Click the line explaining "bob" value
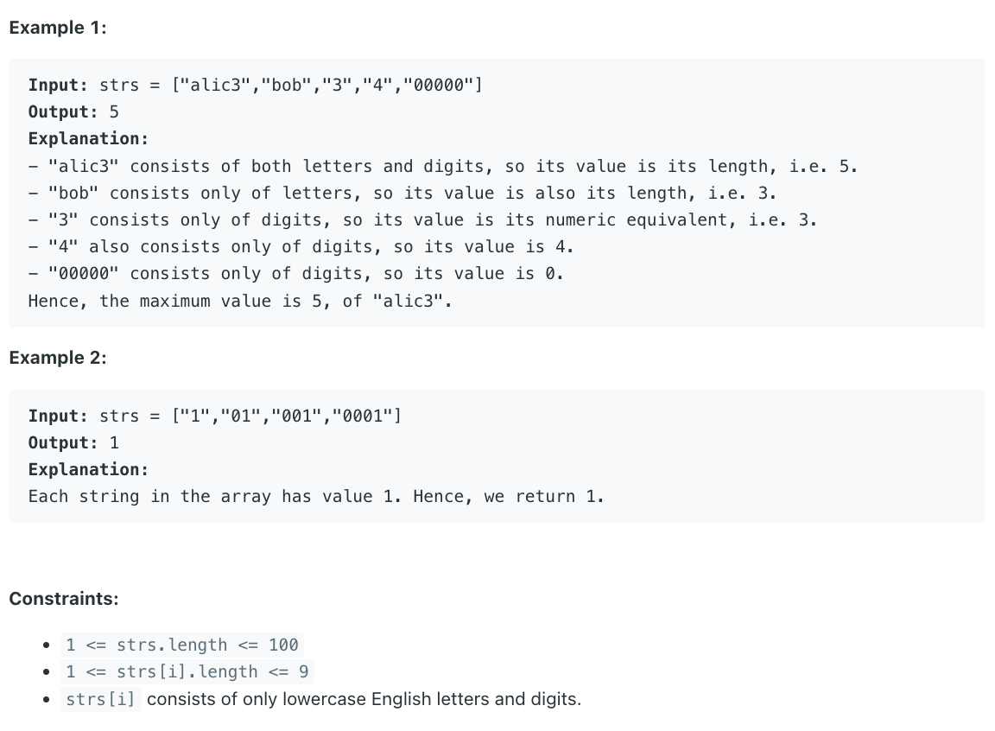Image resolution: width=995 pixels, height=731 pixels. (x=402, y=193)
